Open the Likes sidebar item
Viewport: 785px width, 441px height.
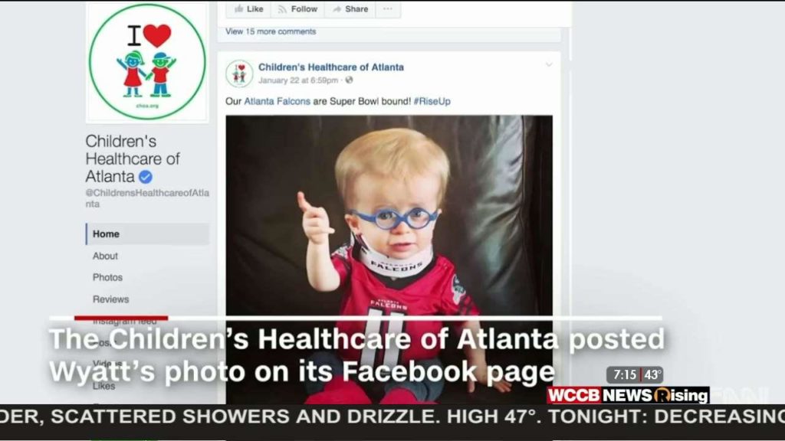(x=103, y=386)
